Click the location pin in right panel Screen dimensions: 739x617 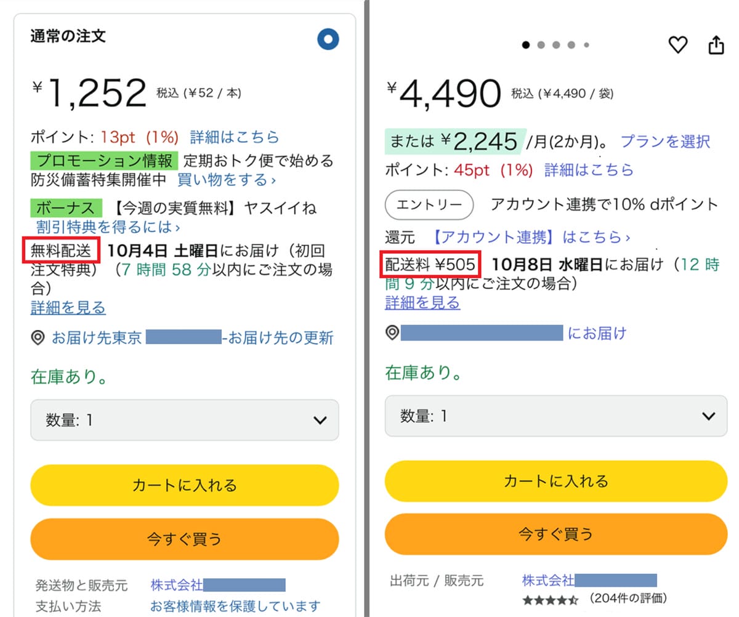(x=392, y=333)
